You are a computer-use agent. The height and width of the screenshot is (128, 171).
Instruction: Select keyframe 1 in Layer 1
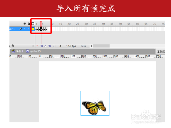(36, 29)
